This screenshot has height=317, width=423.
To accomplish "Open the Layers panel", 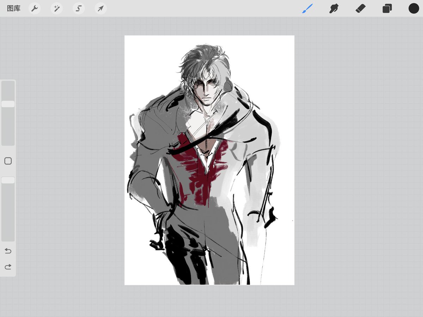I will click(387, 8).
